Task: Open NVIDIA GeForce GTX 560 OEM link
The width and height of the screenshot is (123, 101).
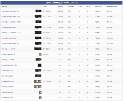Action: pos(11,11)
